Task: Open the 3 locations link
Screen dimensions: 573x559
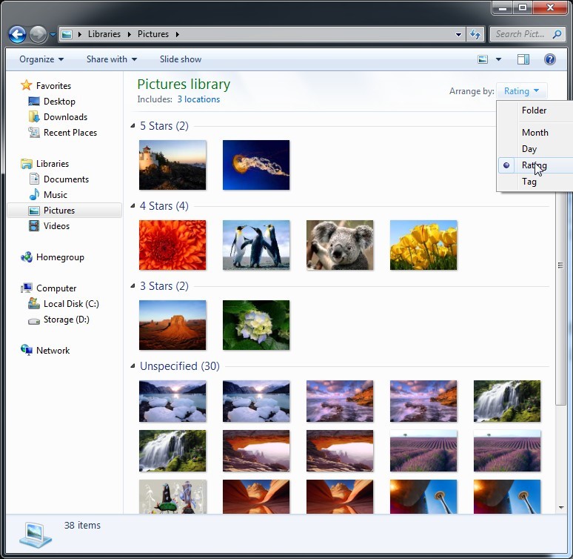Action: point(198,99)
